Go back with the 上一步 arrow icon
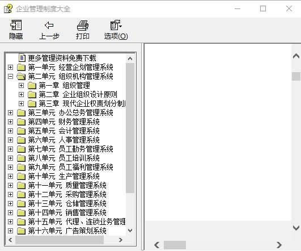 point(49,25)
